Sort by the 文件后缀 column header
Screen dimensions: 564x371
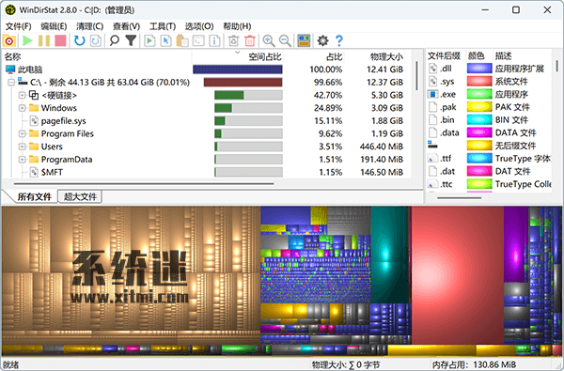[445, 55]
